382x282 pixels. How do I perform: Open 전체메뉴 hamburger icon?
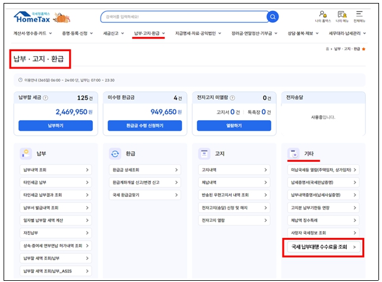point(359,15)
